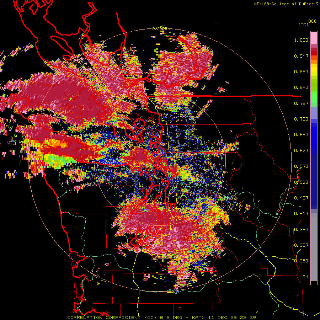Click the 50 NMI range ring label
This screenshot has height=320, width=320.
(160, 94)
